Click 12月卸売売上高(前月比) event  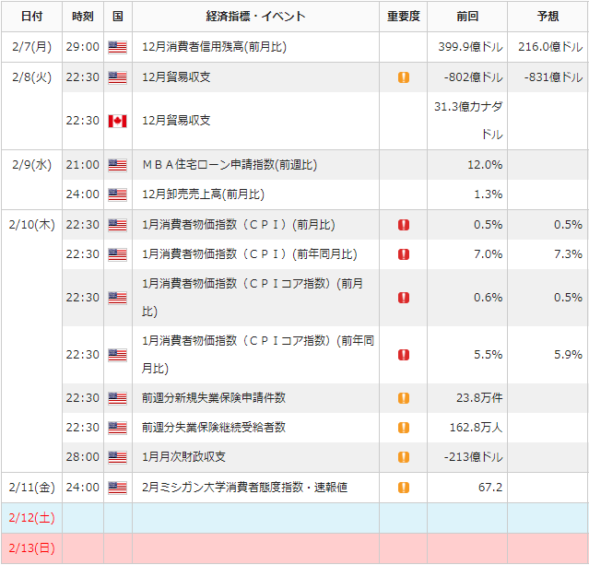pos(203,194)
